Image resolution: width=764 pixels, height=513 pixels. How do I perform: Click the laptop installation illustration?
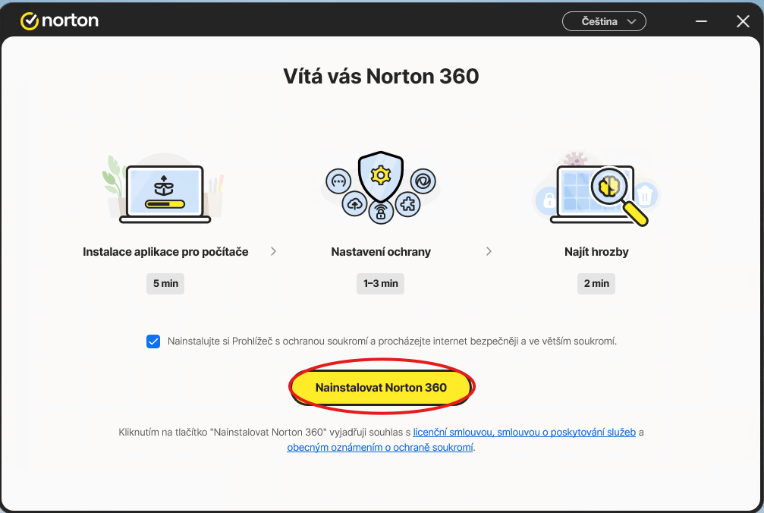(165, 189)
